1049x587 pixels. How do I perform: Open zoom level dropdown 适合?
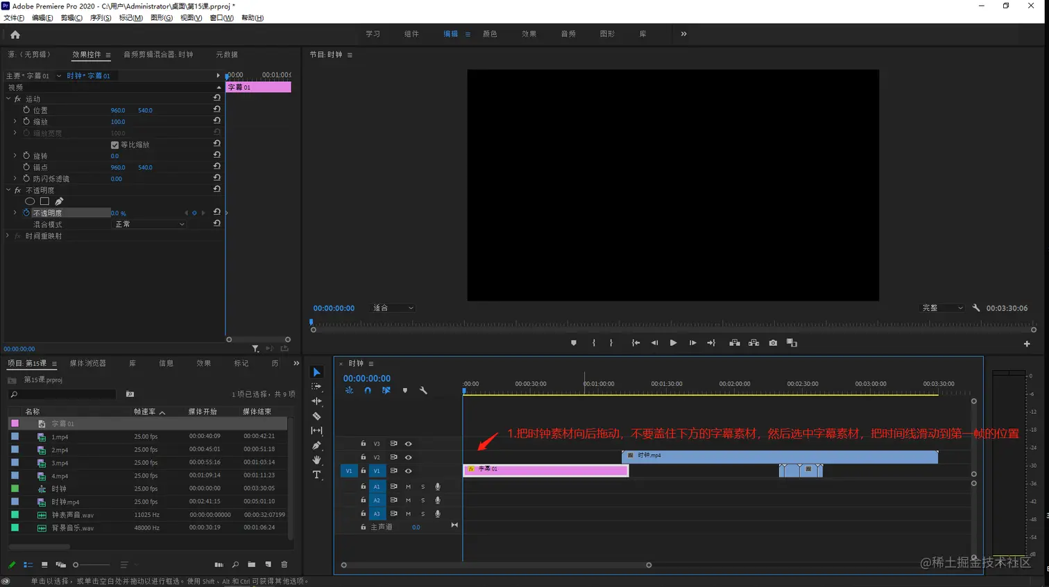click(x=393, y=308)
